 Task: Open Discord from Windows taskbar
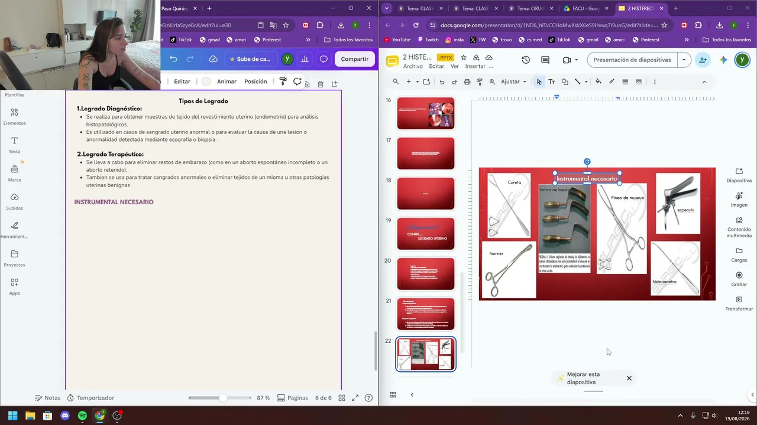65,416
